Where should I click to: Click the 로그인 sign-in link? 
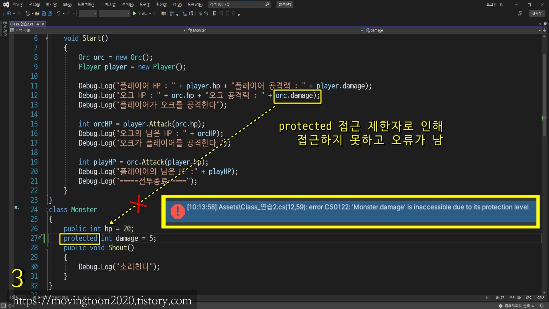(x=491, y=4)
